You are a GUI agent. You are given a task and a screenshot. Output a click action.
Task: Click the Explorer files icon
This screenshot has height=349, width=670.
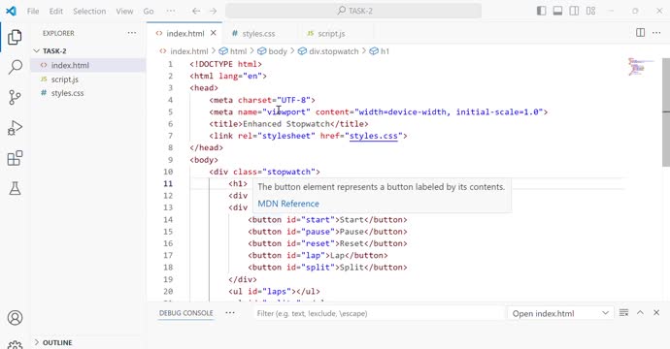tap(15, 37)
